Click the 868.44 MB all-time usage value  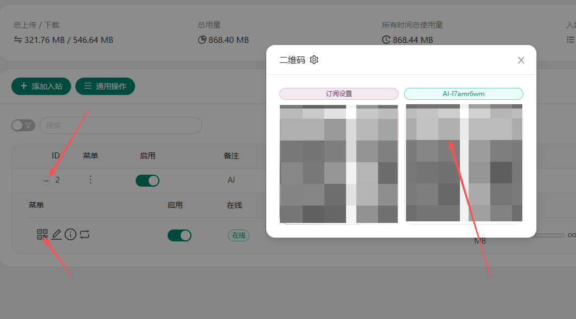(413, 40)
